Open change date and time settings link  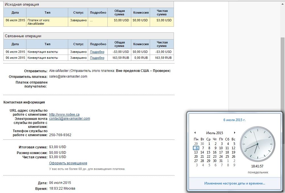point(234,183)
